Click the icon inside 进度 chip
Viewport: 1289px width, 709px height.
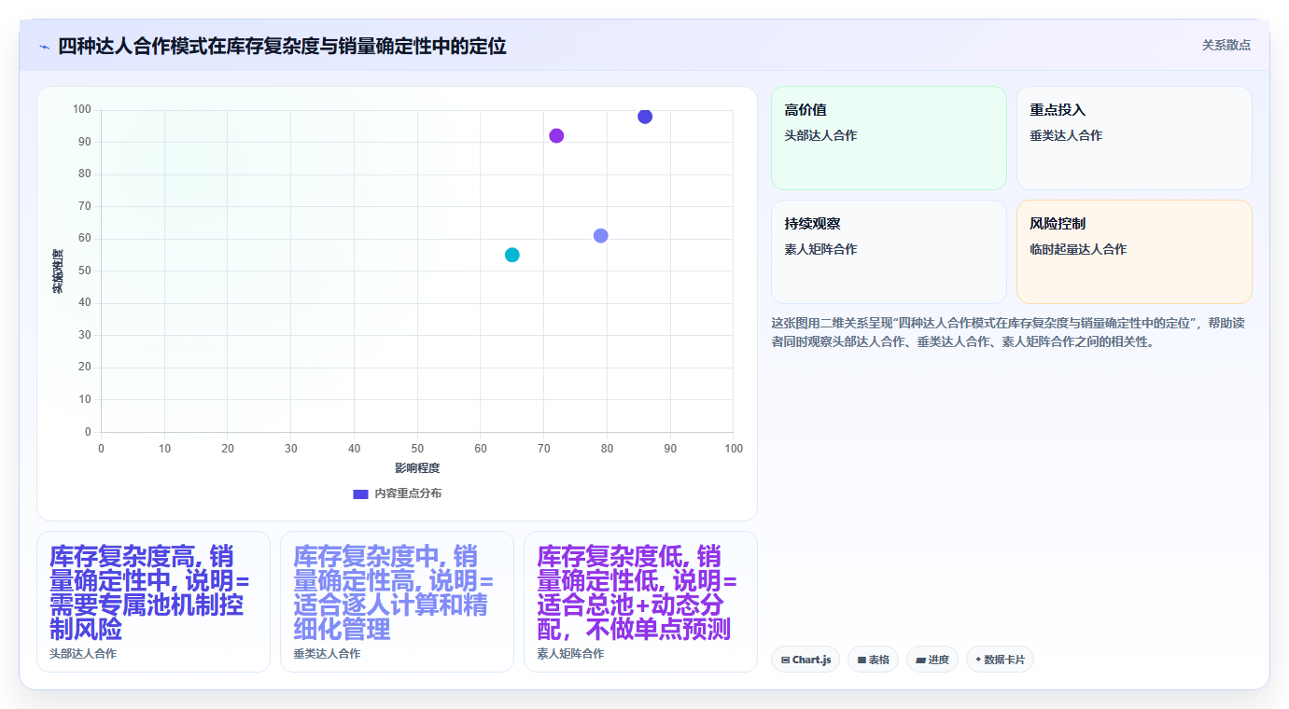pos(920,660)
